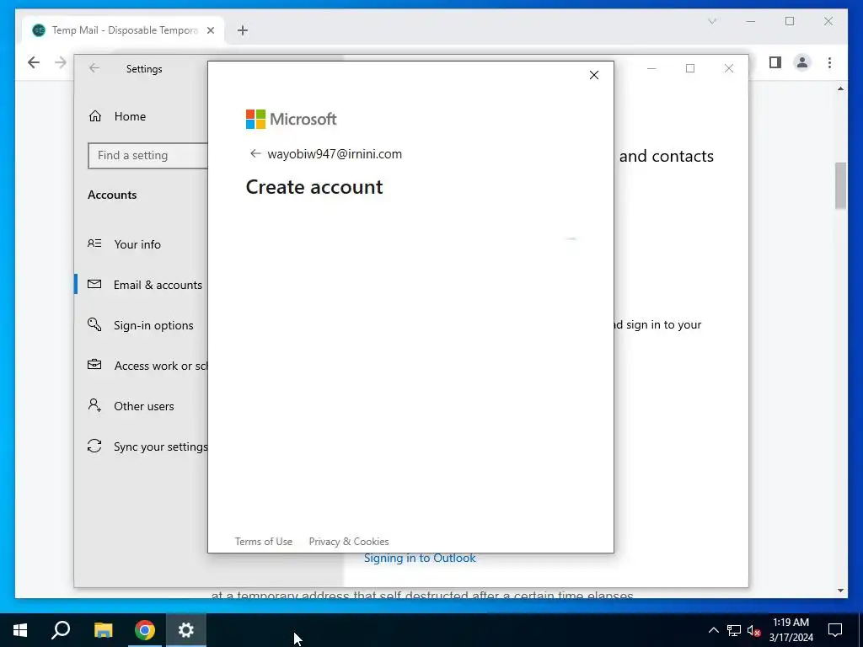
Task: Open the notification center
Action: pos(835,630)
